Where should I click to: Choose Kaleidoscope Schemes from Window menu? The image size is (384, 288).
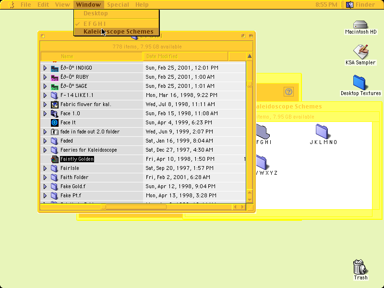117,32
